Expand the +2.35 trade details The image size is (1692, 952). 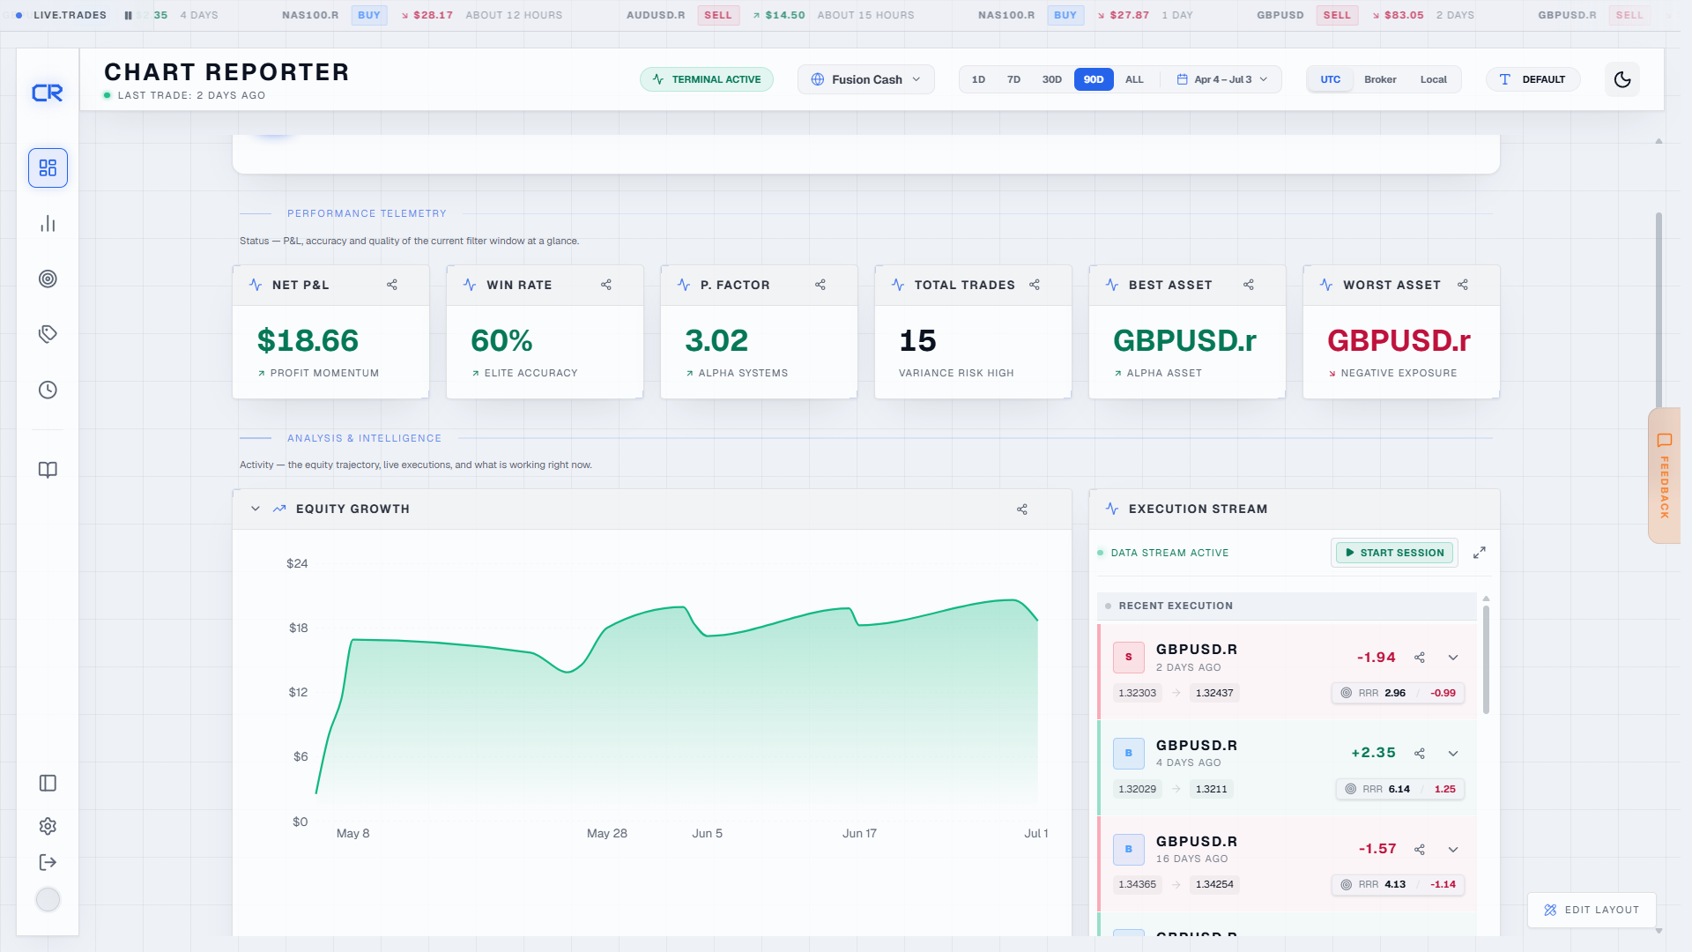point(1453,754)
